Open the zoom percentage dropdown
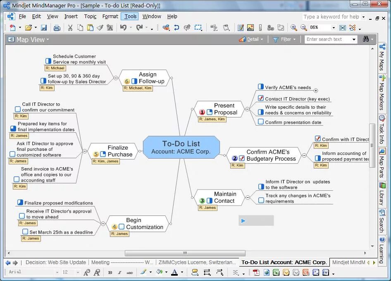The image size is (391, 281). pyautogui.click(x=334, y=28)
